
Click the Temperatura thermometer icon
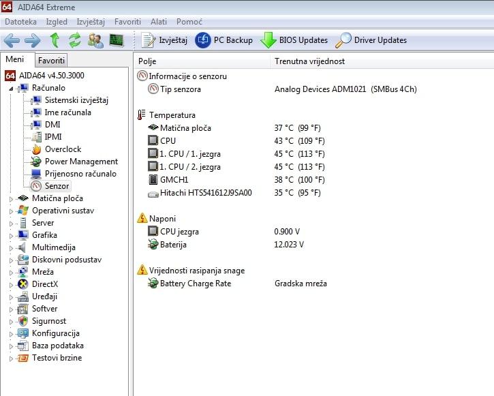click(142, 115)
